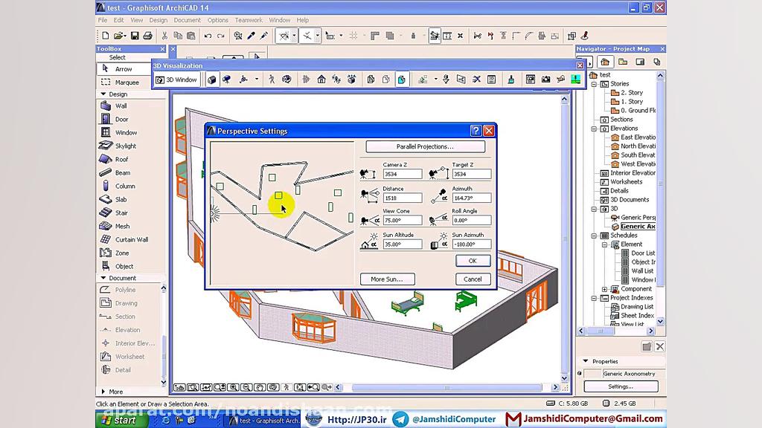Click the zoom out icon below 3D view
Image resolution: width=762 pixels, height=428 pixels.
(246, 387)
